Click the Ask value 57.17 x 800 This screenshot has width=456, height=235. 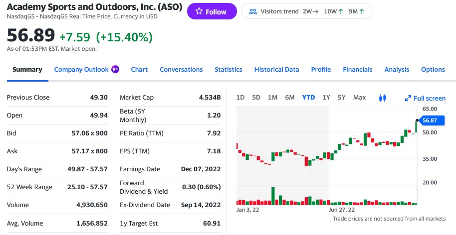pyautogui.click(x=90, y=151)
